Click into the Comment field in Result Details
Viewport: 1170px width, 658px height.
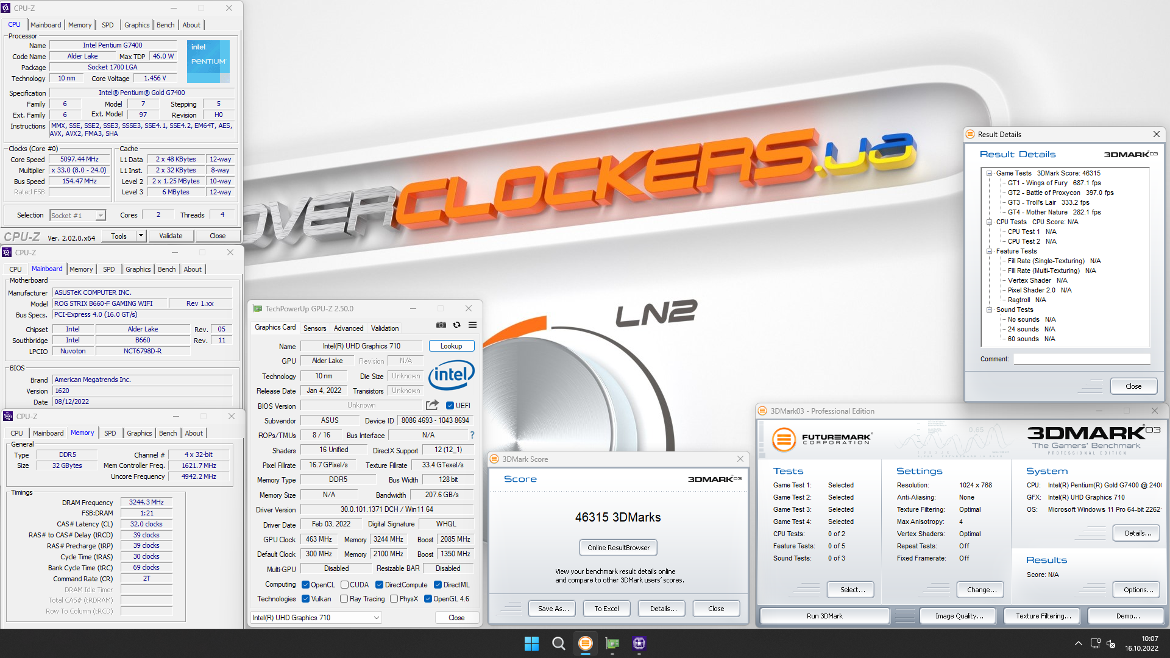(1082, 359)
